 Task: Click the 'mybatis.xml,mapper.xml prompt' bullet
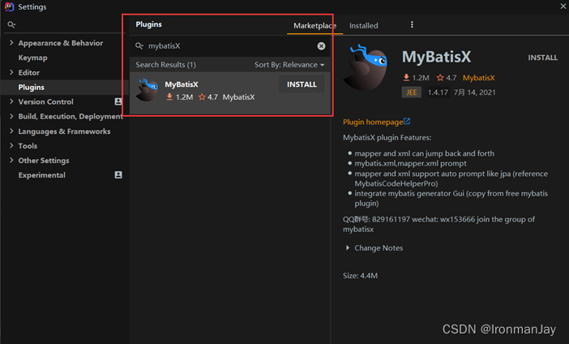point(410,163)
